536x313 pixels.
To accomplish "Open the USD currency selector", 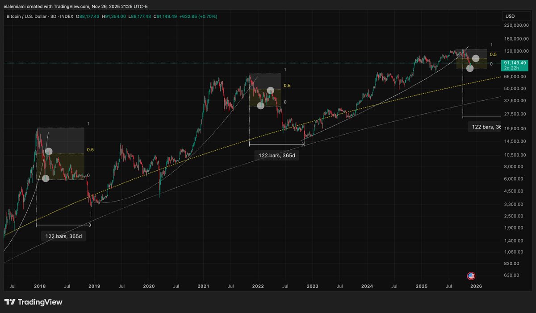I will click(516, 16).
